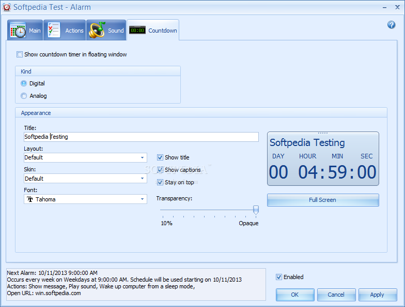Minimize the Alarm window
Viewport: 405px width, 307px height.
tap(384, 7)
